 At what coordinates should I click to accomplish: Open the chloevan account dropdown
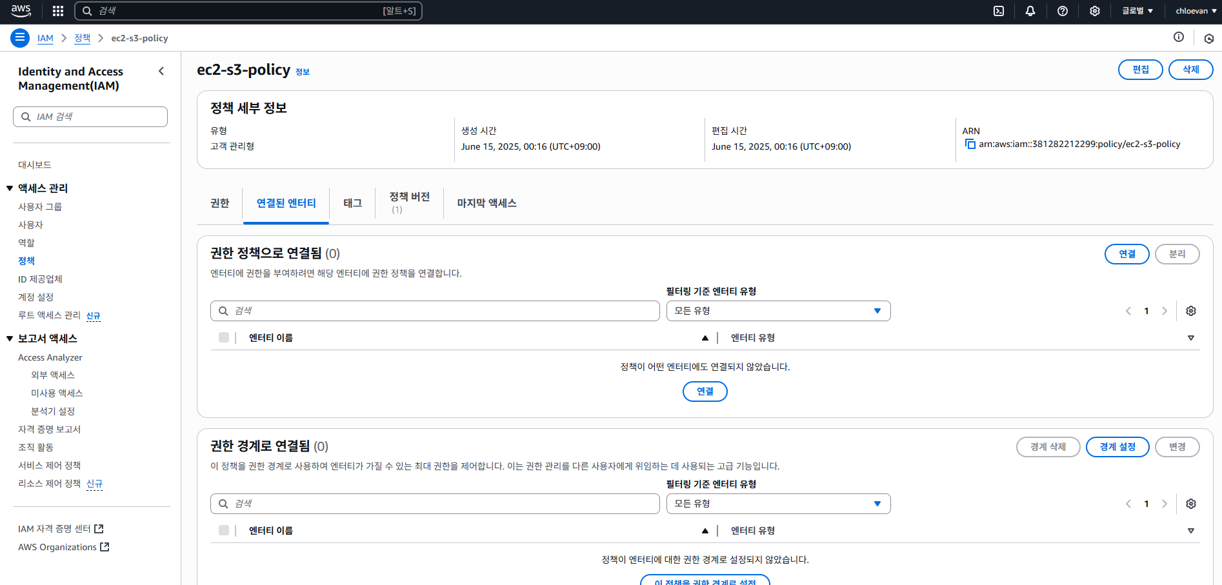[x=1196, y=11]
